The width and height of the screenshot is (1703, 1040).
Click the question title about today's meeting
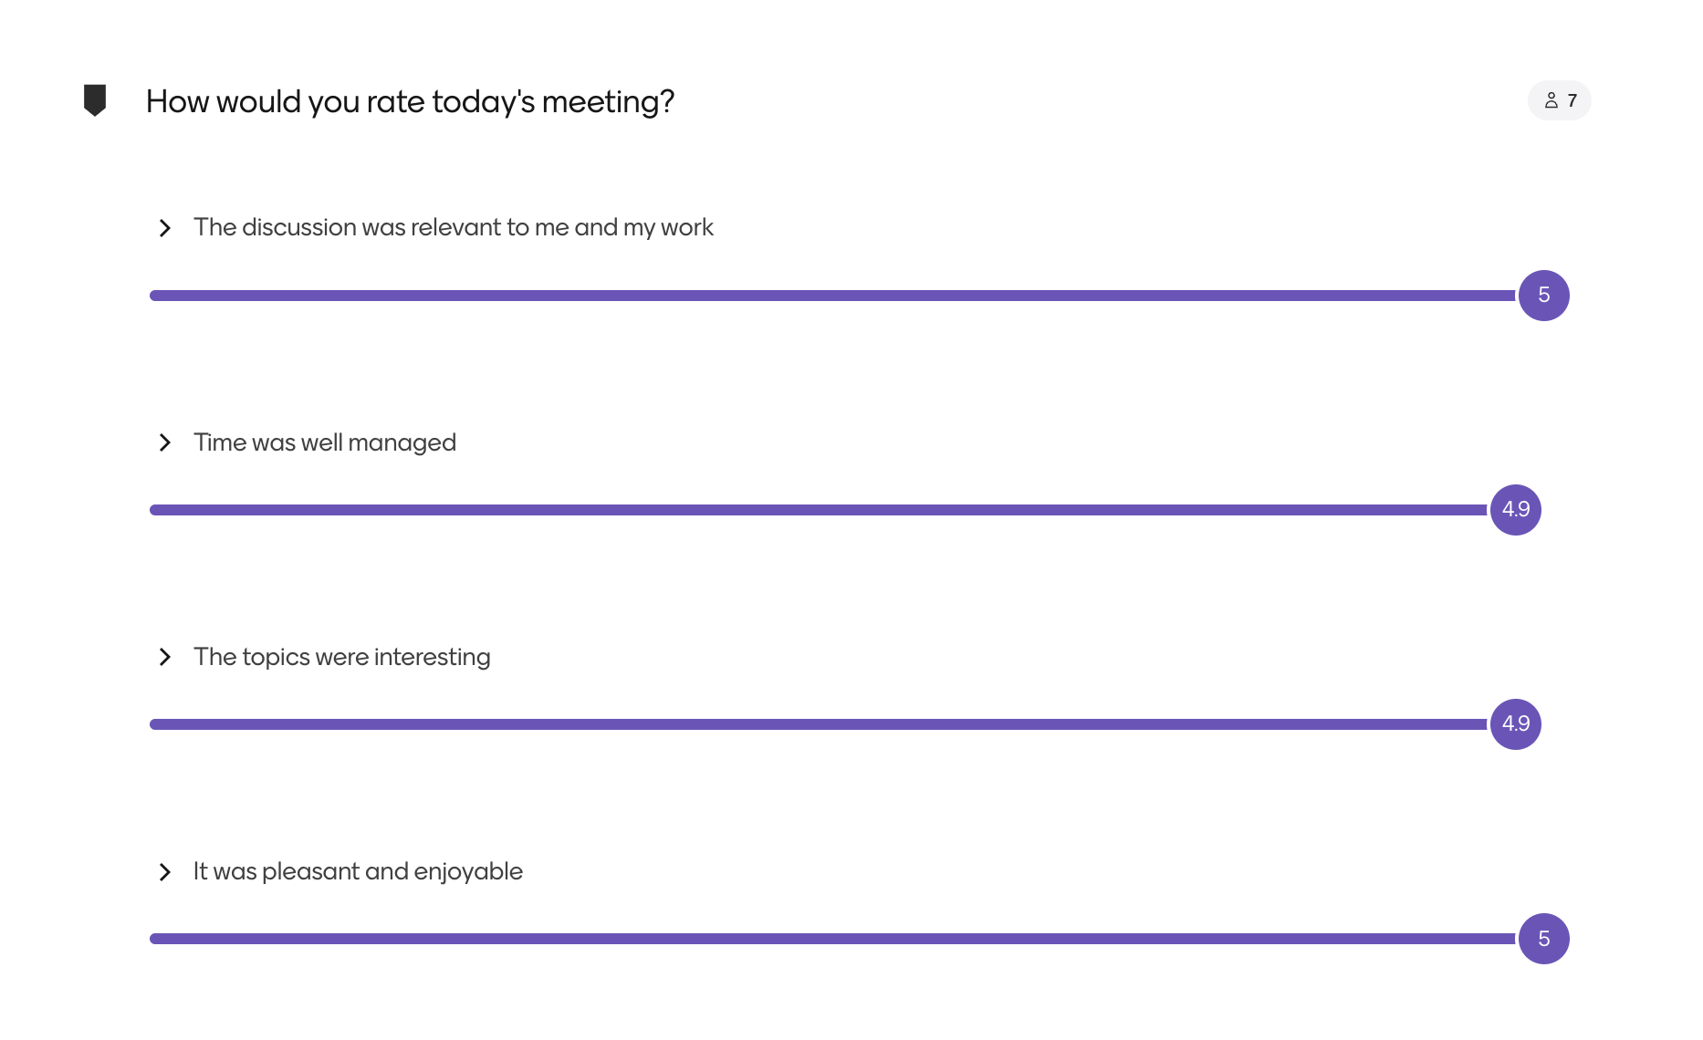(410, 101)
